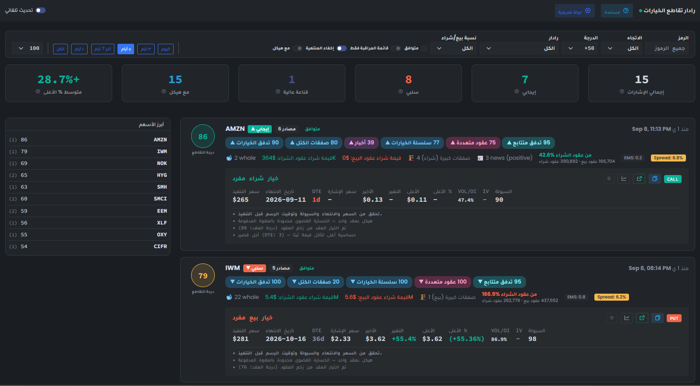Open the الدرجة score dropdown showing +50
Image resolution: width=700 pixels, height=386 pixels.
579,48
